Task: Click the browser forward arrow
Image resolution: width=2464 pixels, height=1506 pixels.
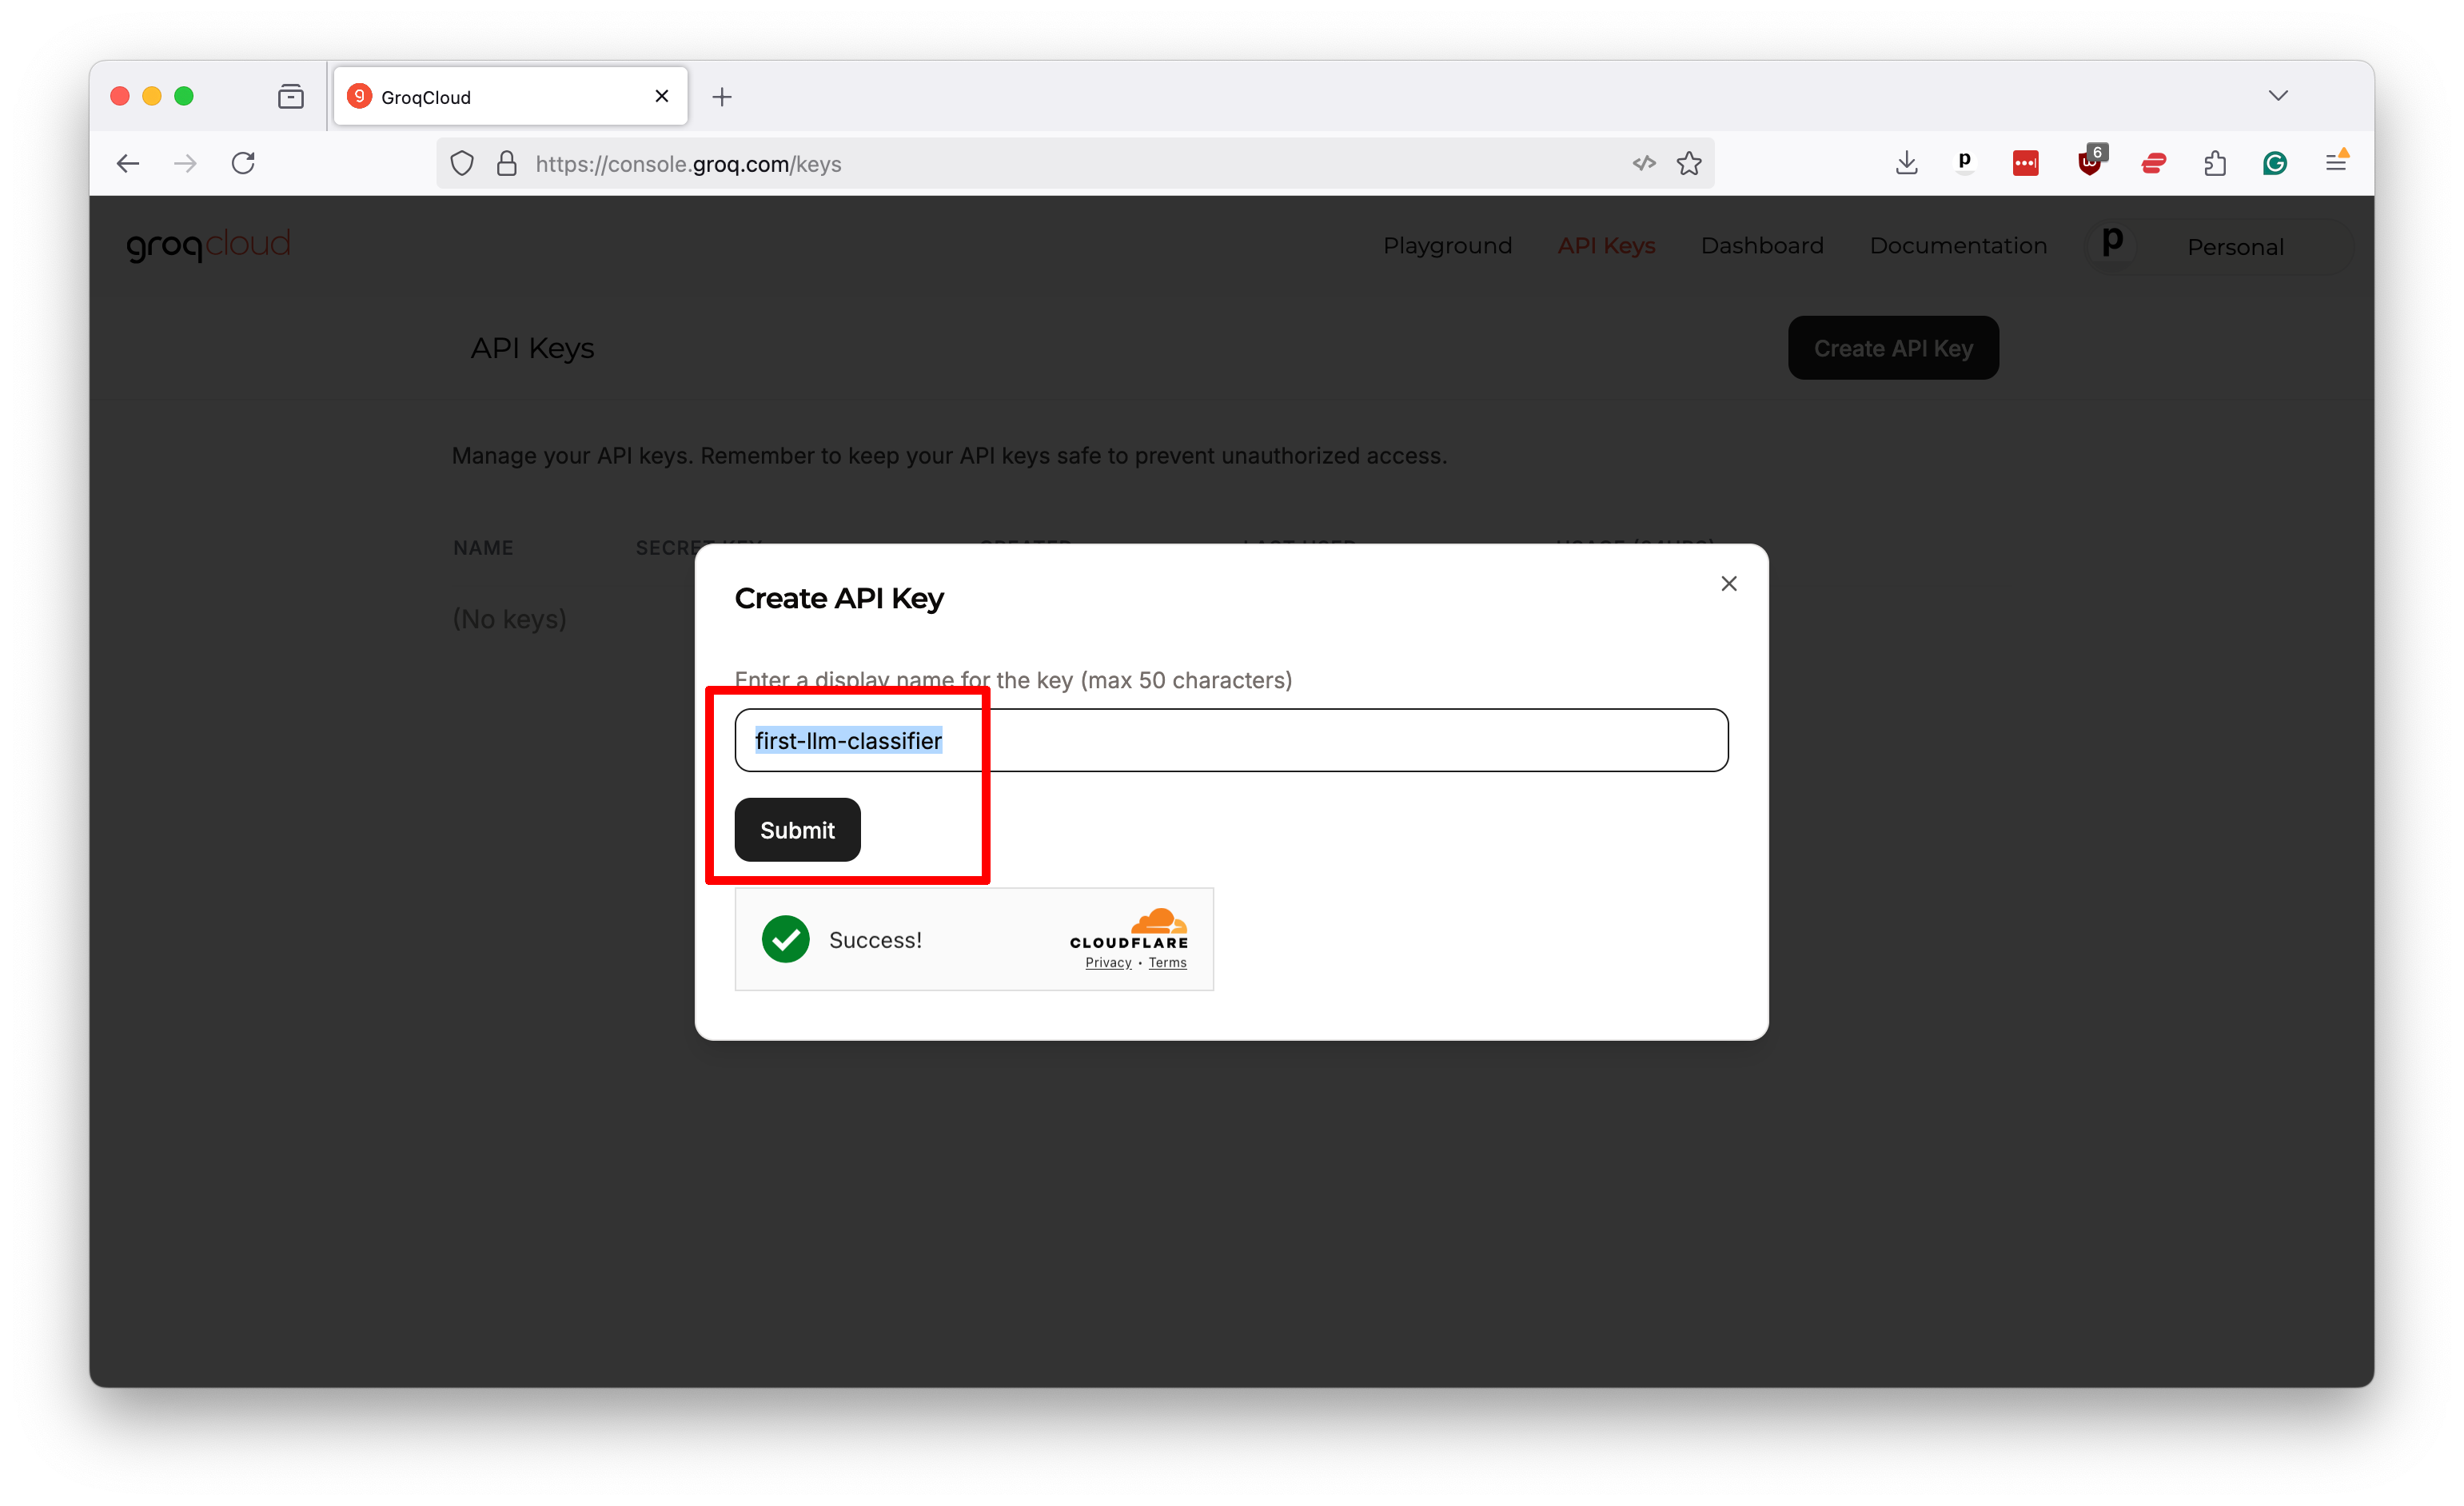Action: coord(185,163)
